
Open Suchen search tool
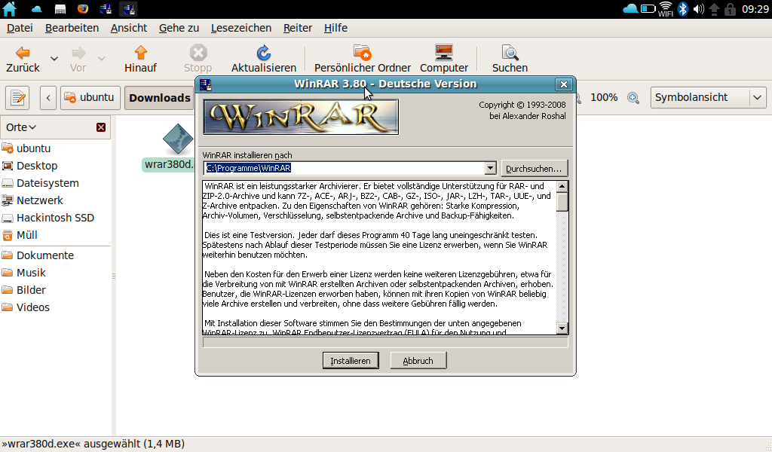[510, 53]
